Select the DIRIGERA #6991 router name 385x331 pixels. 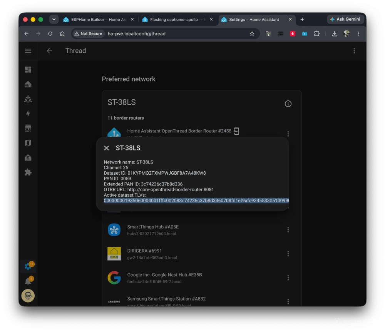[144, 251]
